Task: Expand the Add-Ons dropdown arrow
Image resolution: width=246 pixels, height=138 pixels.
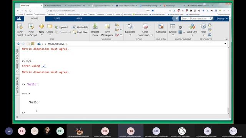Action: [192, 35]
